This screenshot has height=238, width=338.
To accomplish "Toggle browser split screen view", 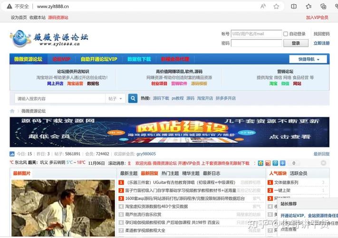I will 294,7.
